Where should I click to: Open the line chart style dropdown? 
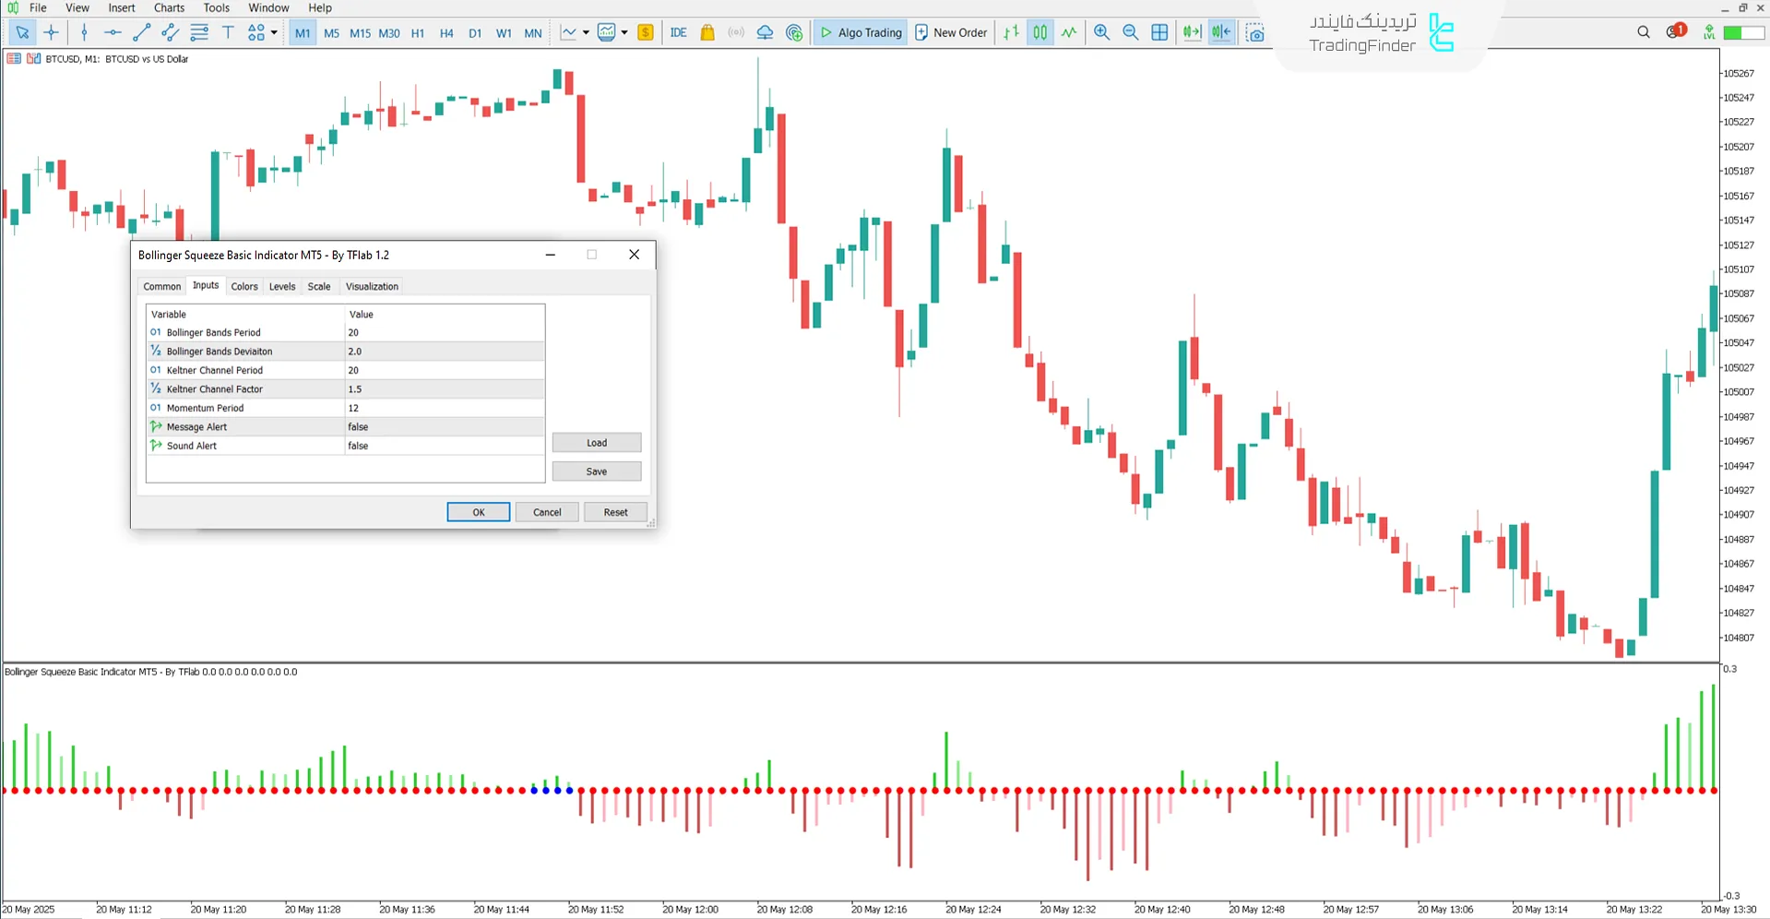tap(585, 32)
